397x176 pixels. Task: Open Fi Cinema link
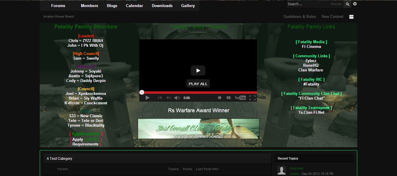(x=311, y=46)
